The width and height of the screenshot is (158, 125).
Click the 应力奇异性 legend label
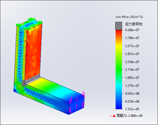[134, 24]
